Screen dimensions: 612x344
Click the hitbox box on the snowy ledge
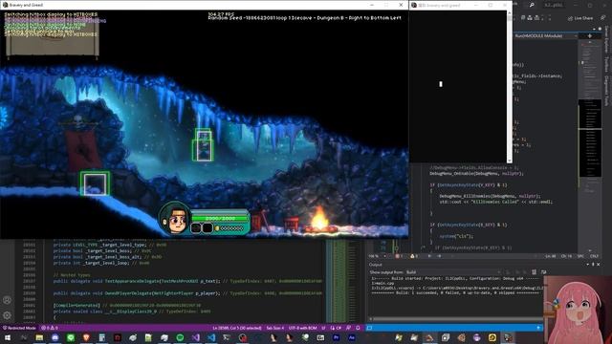point(95,183)
